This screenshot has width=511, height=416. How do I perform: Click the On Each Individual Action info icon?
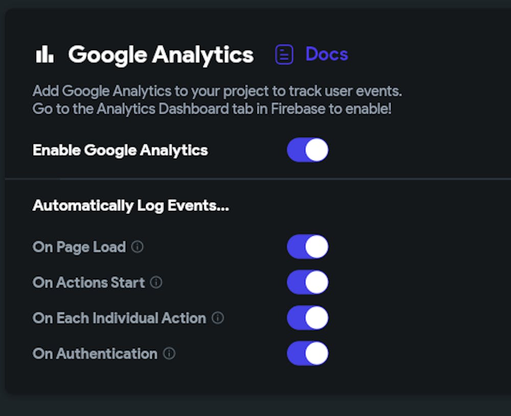[218, 318]
